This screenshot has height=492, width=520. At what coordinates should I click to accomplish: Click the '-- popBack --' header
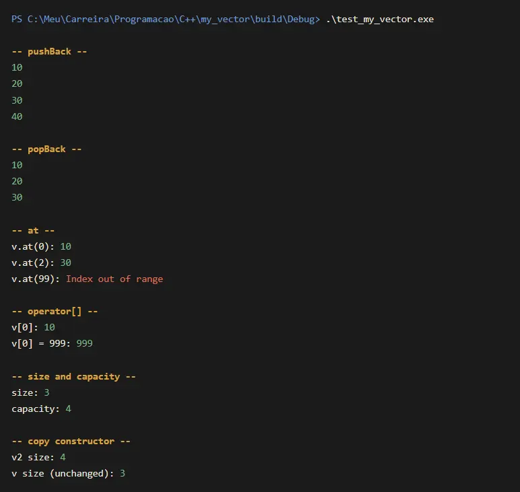[46, 149]
